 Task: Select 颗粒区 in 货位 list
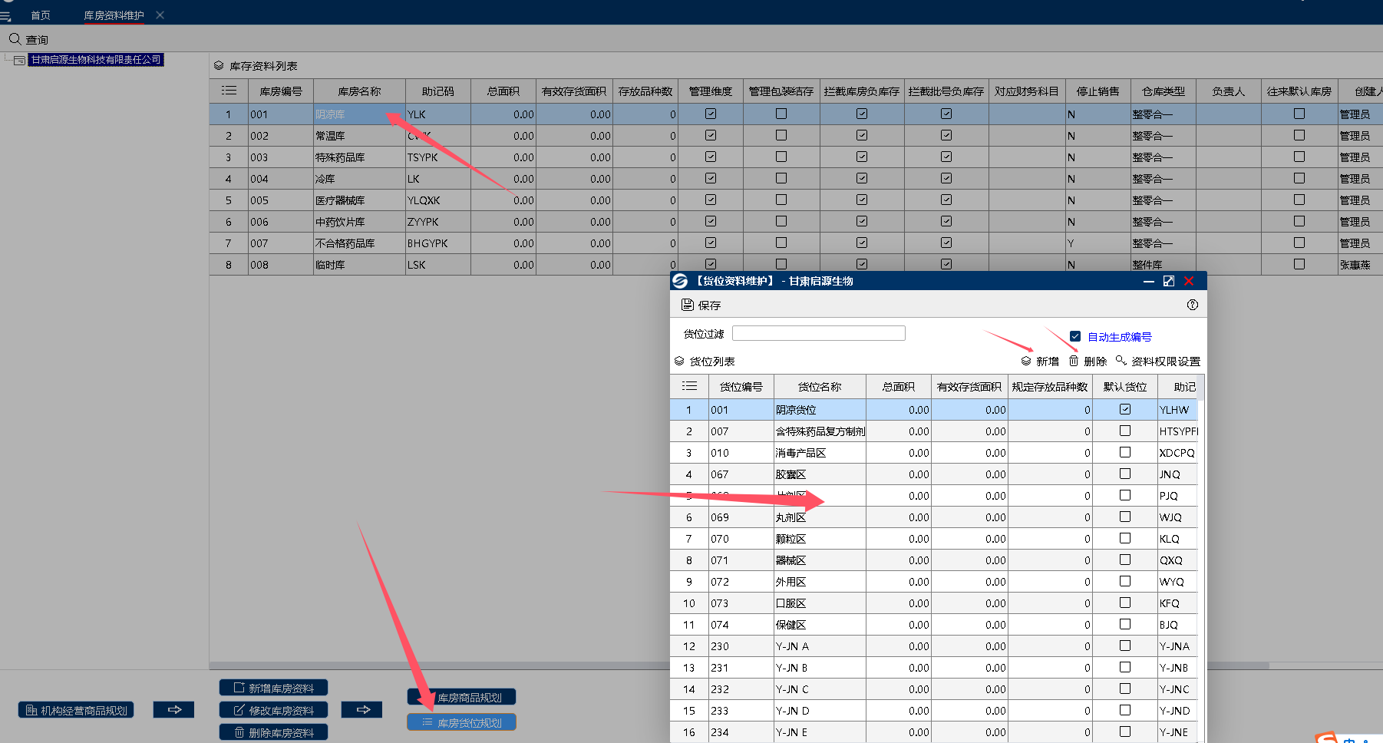[820, 539]
